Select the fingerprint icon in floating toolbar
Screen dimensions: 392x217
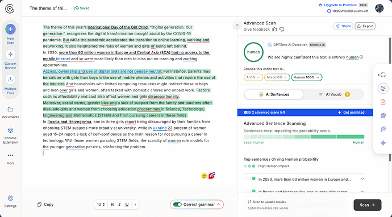click(x=383, y=115)
